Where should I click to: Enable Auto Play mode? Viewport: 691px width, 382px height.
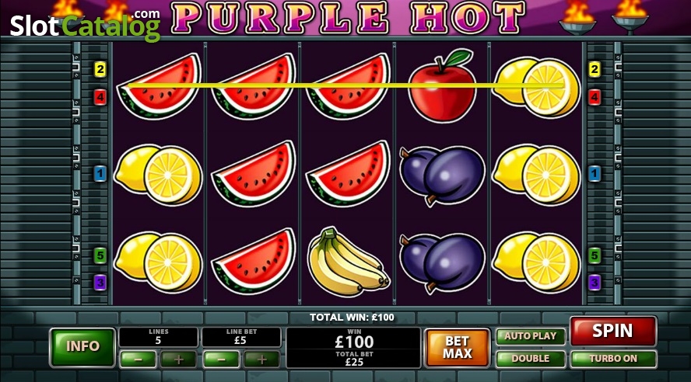click(530, 336)
